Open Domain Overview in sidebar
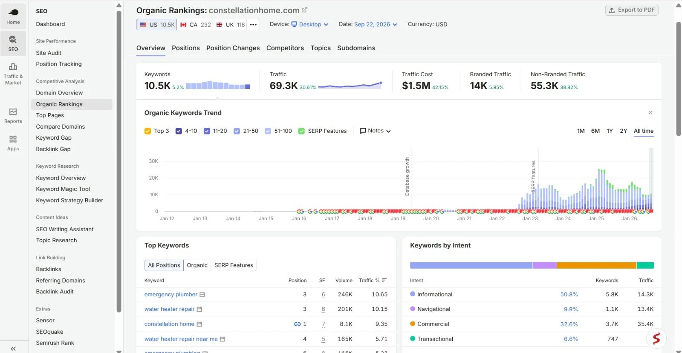 click(59, 93)
